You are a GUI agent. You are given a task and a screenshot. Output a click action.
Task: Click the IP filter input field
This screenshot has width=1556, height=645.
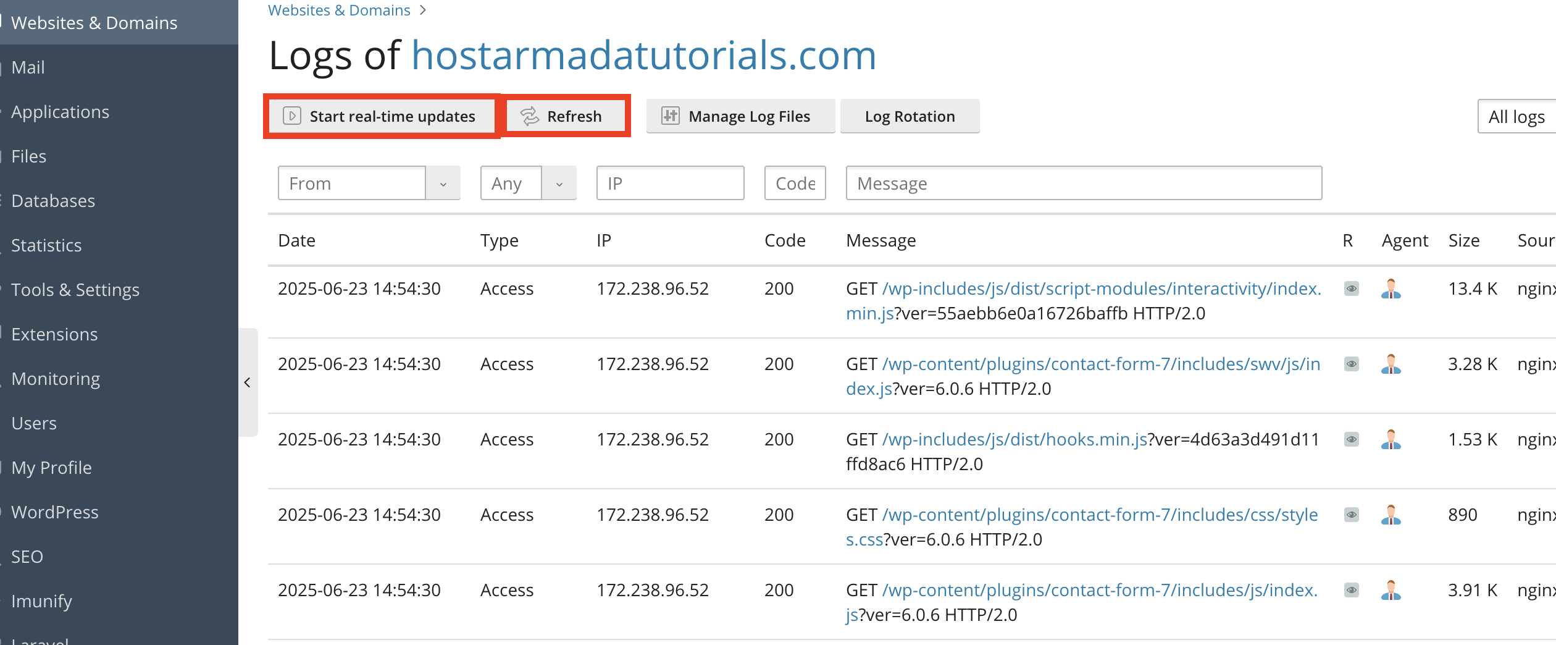(670, 183)
